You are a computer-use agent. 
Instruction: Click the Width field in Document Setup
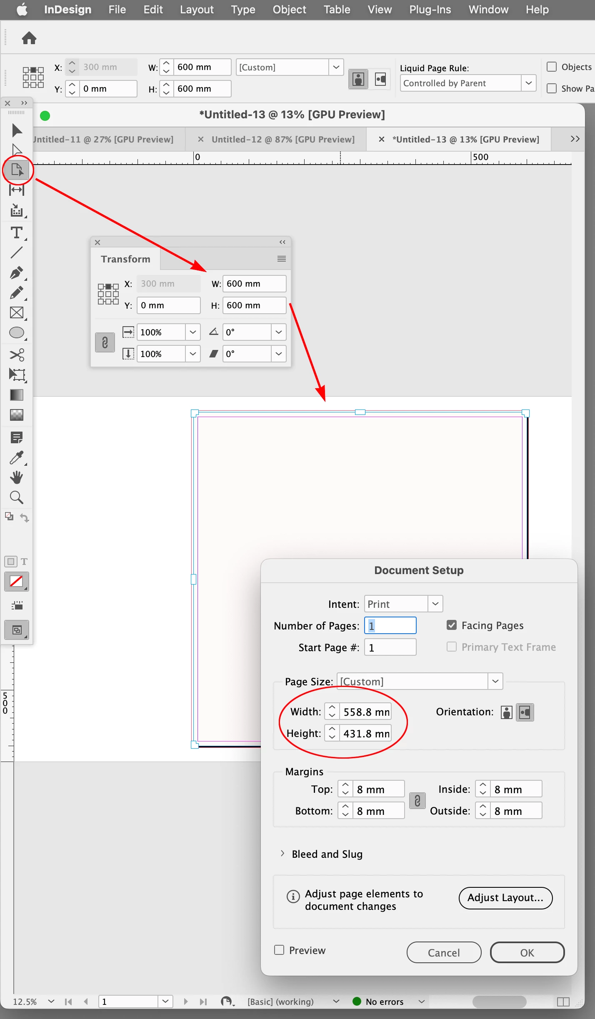click(365, 711)
